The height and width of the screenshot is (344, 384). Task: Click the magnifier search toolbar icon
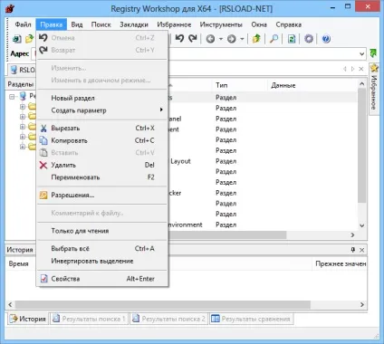pyautogui.click(x=274, y=39)
